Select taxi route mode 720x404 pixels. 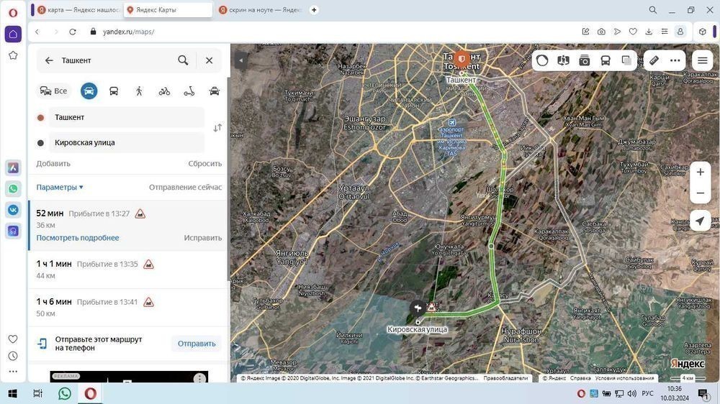point(214,91)
